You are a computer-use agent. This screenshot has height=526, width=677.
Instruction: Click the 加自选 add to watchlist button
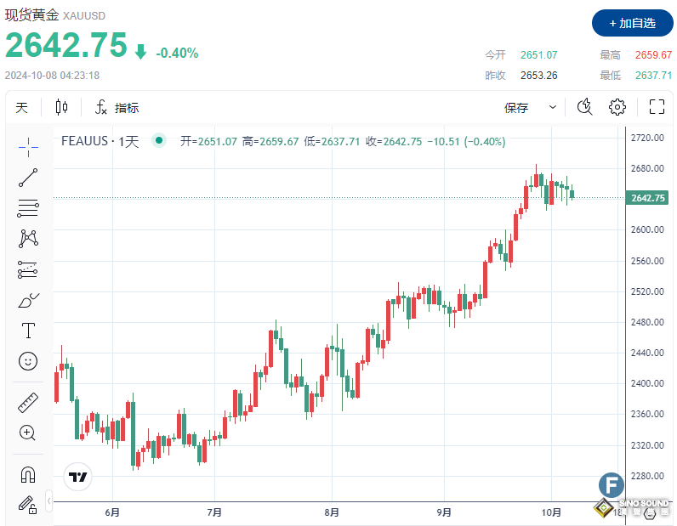pyautogui.click(x=632, y=23)
